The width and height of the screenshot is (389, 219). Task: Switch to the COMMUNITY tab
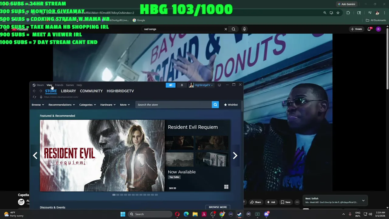tap(91, 91)
